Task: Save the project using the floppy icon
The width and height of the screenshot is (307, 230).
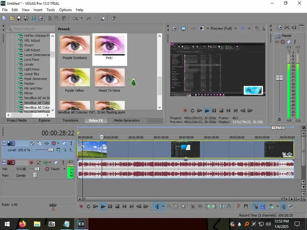Action: coord(19,18)
